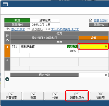Click the 伝票No. label
Image resolution: width=109 pixels, height=106 pixels.
[x=99, y=25]
